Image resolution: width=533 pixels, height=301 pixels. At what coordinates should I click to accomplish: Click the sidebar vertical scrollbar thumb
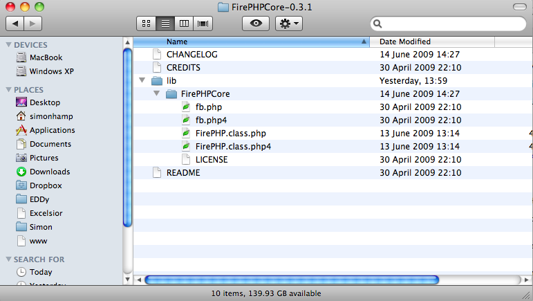pos(127,138)
